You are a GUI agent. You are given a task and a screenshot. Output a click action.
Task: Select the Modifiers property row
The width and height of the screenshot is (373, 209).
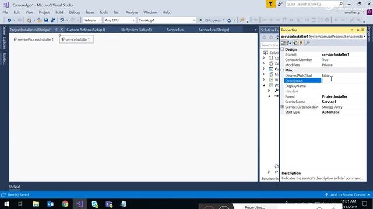[x=325, y=65]
